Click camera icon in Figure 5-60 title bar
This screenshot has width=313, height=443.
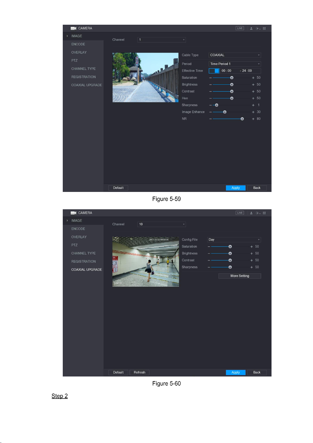(74, 213)
